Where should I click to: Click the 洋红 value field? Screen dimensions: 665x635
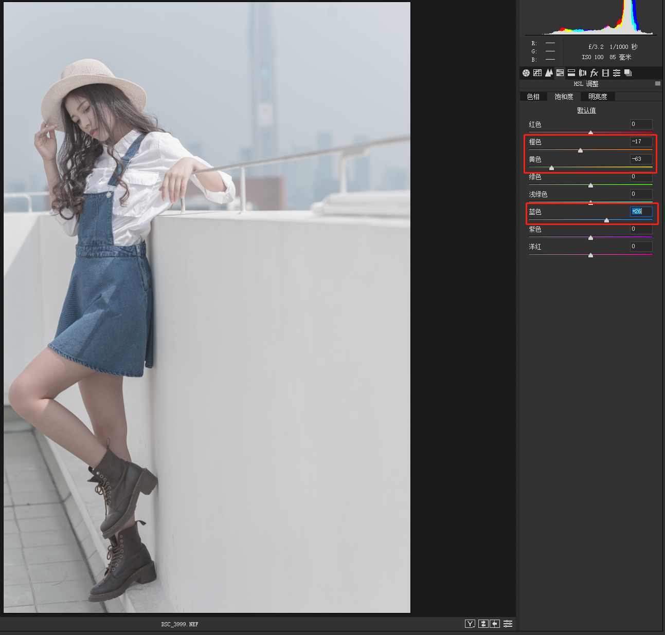641,246
